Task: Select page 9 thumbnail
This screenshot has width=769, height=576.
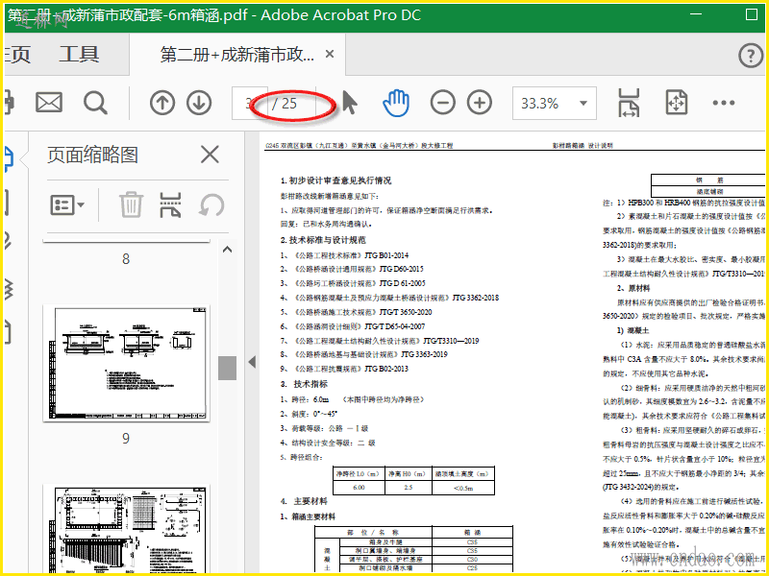Action: coord(126,363)
